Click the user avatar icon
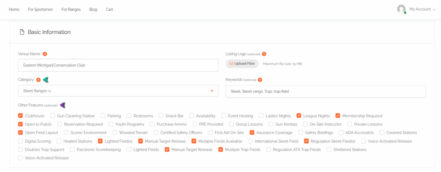Screen dimensions: 441x172 pos(401,9)
